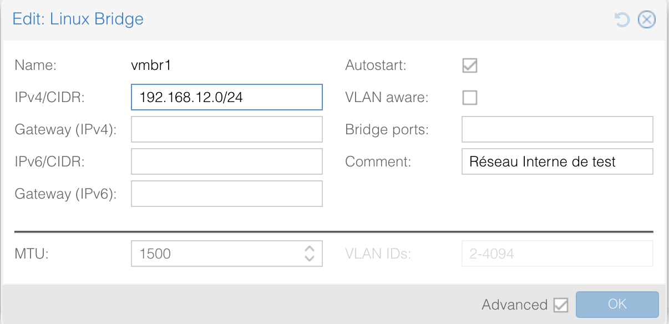Click the VLAN aware label text
Image resolution: width=669 pixels, height=324 pixels.
pyautogui.click(x=387, y=98)
